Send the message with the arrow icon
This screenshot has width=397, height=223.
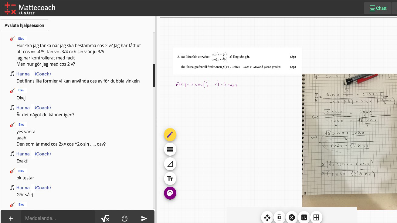tap(144, 218)
